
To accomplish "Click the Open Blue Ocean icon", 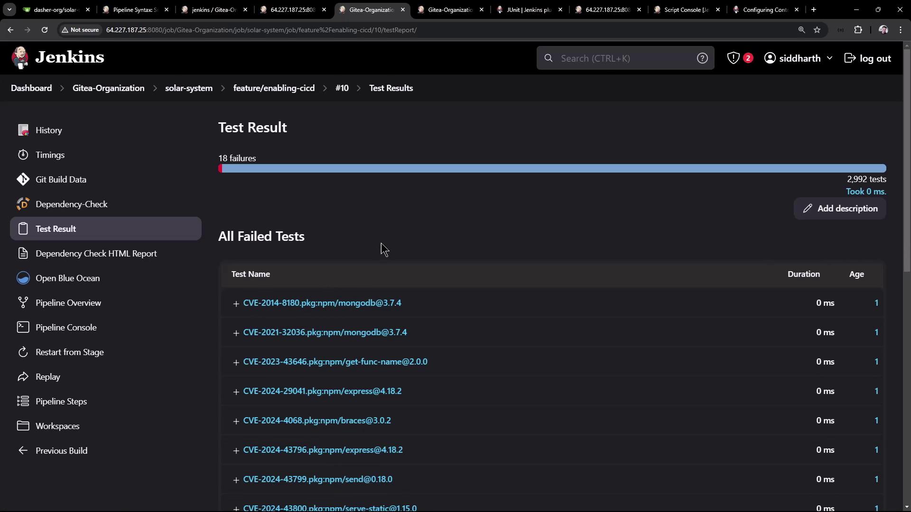I will pyautogui.click(x=23, y=278).
